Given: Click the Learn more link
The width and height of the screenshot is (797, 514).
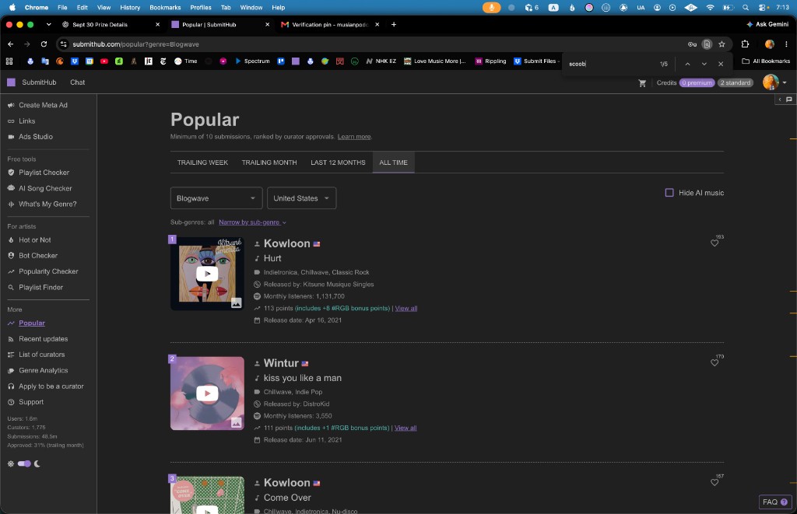Looking at the screenshot, I should pos(354,137).
